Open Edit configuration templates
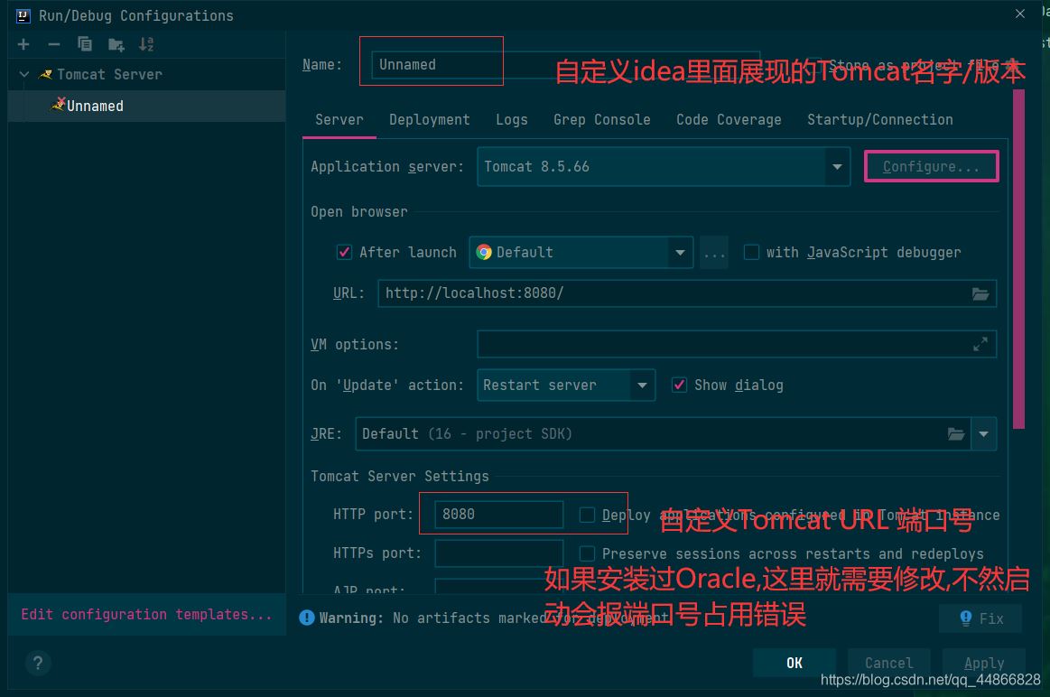 coord(147,614)
